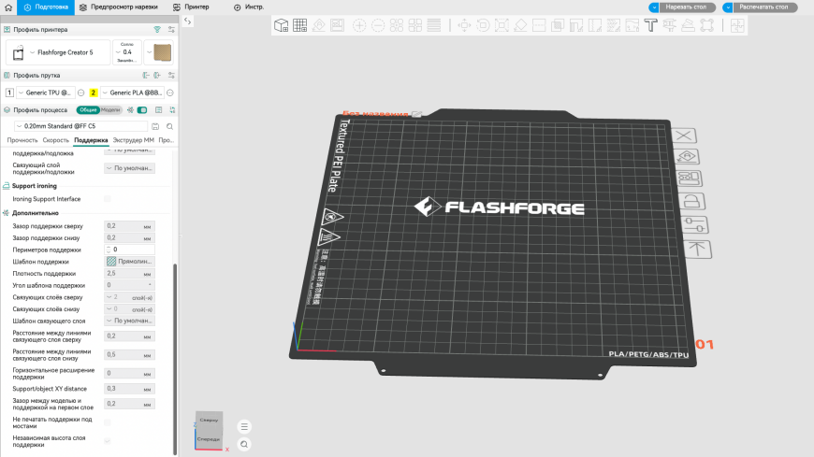Open the 0.20mm Standard @FF C5 preset dropdown
Viewport: 814px width, 457px height.
coord(80,126)
